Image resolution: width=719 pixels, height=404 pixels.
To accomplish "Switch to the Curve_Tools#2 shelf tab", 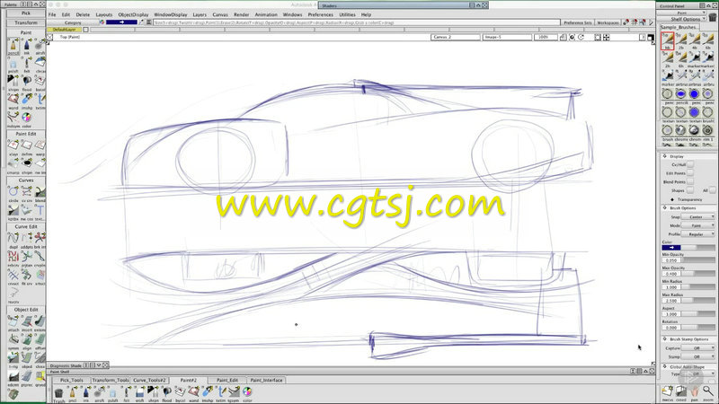I will click(149, 380).
